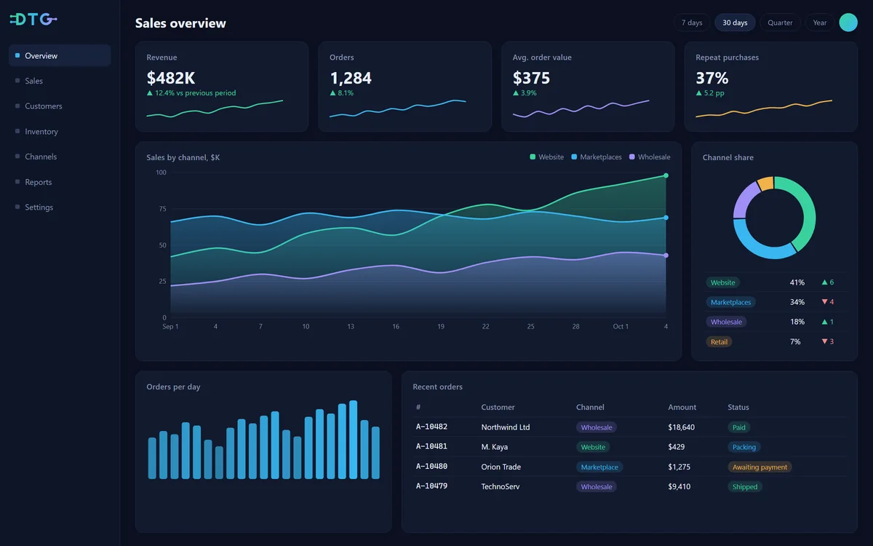Click the Website badge for M. Kaya
The width and height of the screenshot is (873, 546).
coord(593,447)
